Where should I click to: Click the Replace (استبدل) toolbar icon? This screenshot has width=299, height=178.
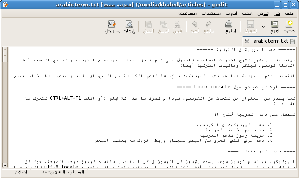pyautogui.click(x=112, y=25)
